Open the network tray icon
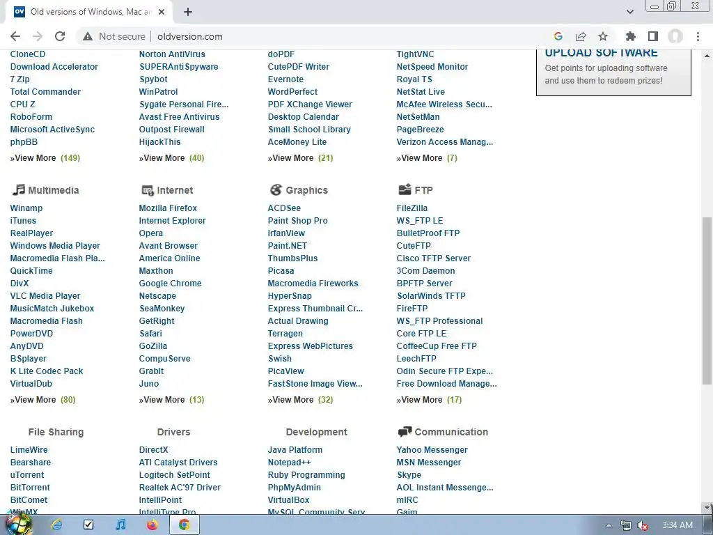 pos(626,525)
